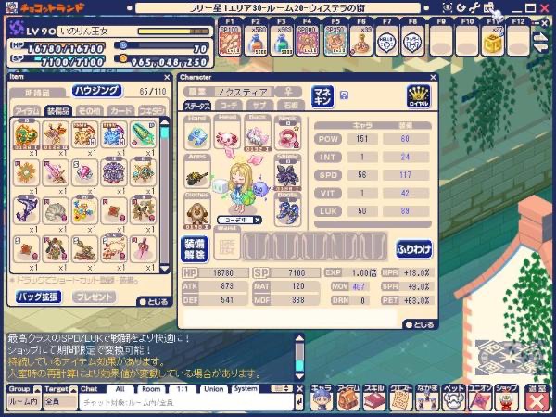Open the ユニオン union flag icon
556x417 pixels.
click(x=480, y=398)
